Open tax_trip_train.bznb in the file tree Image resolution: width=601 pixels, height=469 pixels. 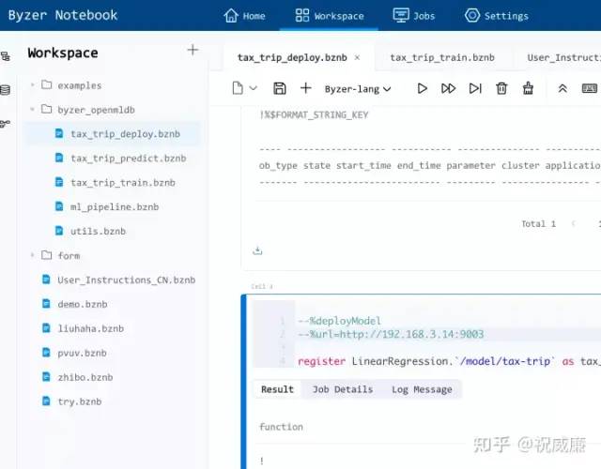123,183
